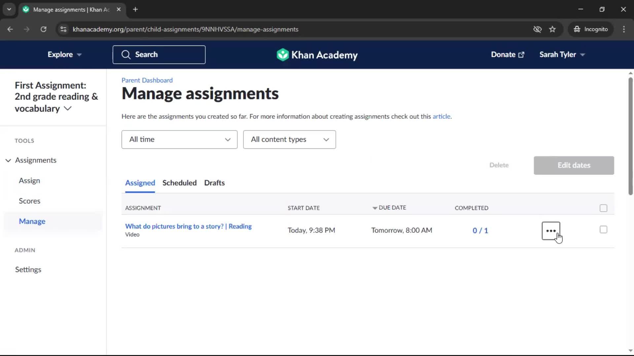This screenshot has height=356, width=634.
Task: Click the 'Today, 9:38 PM' start date cell
Action: [311, 230]
